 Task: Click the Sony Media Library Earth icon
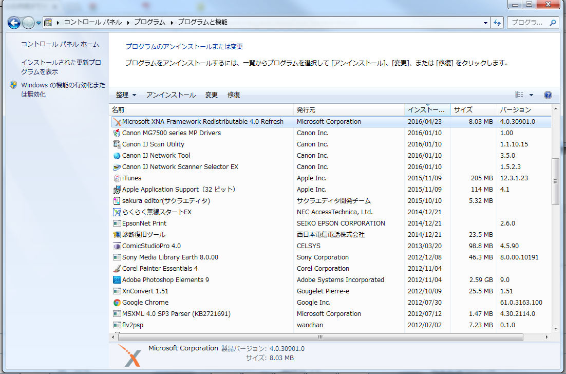tap(117, 257)
